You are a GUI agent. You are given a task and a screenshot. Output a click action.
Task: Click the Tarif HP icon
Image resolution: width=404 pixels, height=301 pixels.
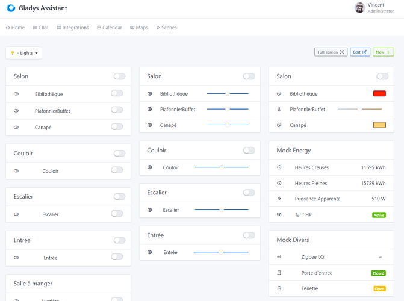(x=279, y=214)
